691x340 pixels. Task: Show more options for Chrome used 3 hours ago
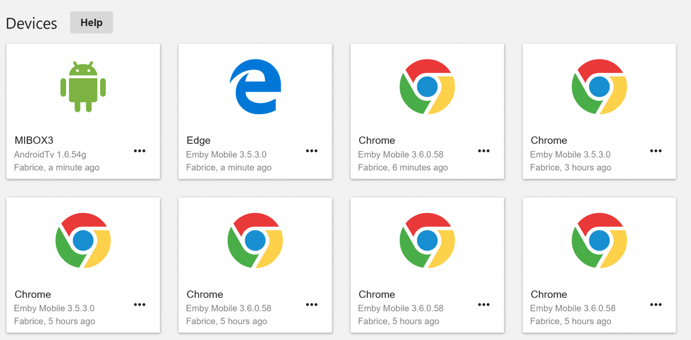click(656, 151)
